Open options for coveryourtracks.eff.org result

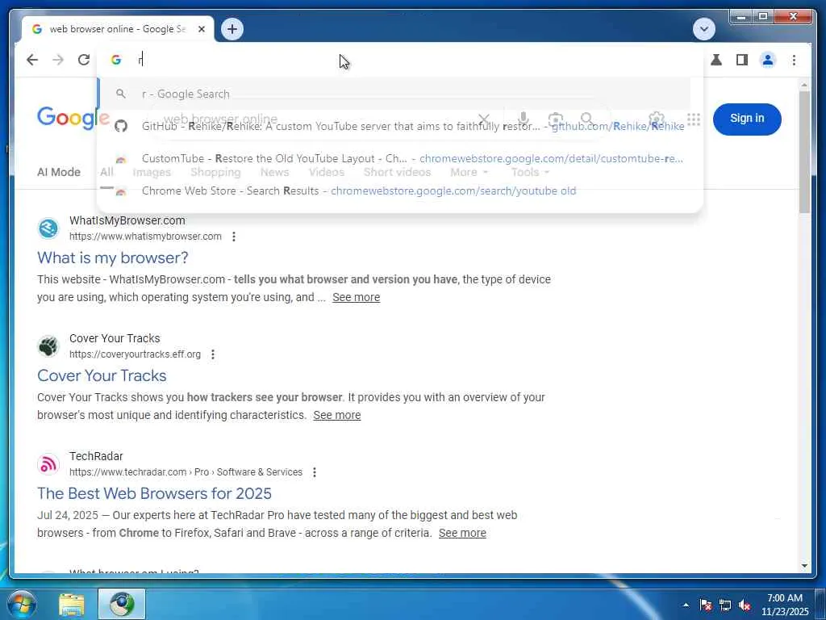(213, 354)
